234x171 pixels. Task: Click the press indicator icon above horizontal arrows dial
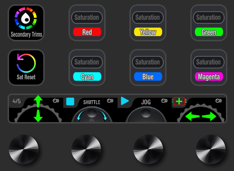coord(218,101)
